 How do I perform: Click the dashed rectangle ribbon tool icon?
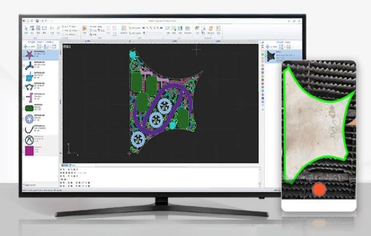[45, 29]
